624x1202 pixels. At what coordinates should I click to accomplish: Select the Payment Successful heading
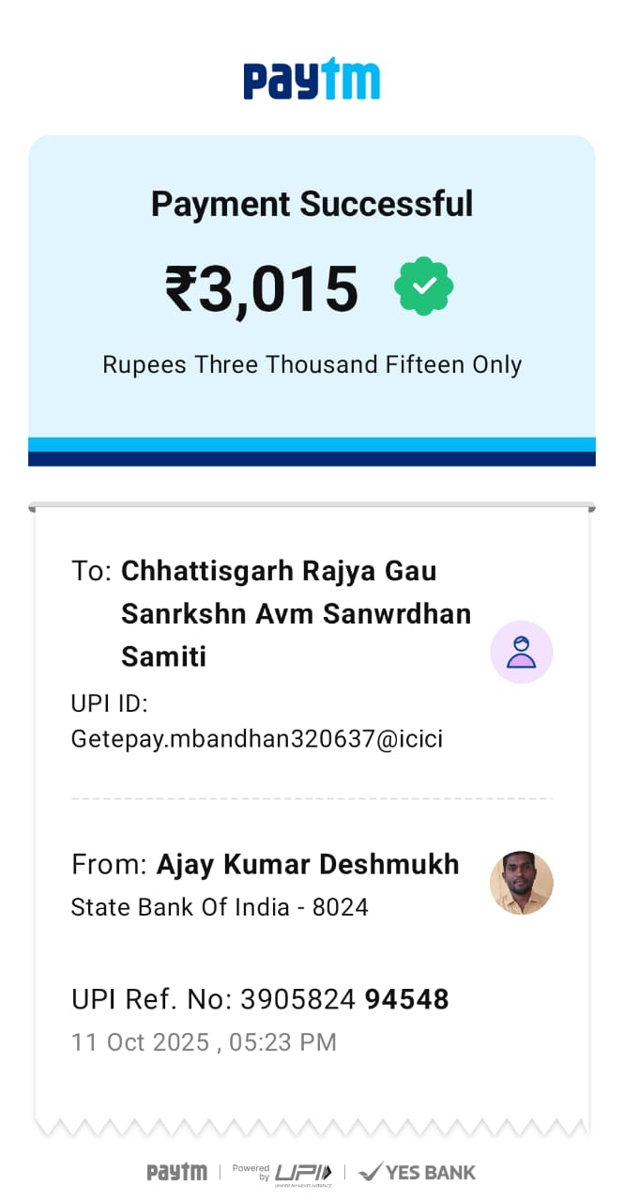(x=312, y=204)
